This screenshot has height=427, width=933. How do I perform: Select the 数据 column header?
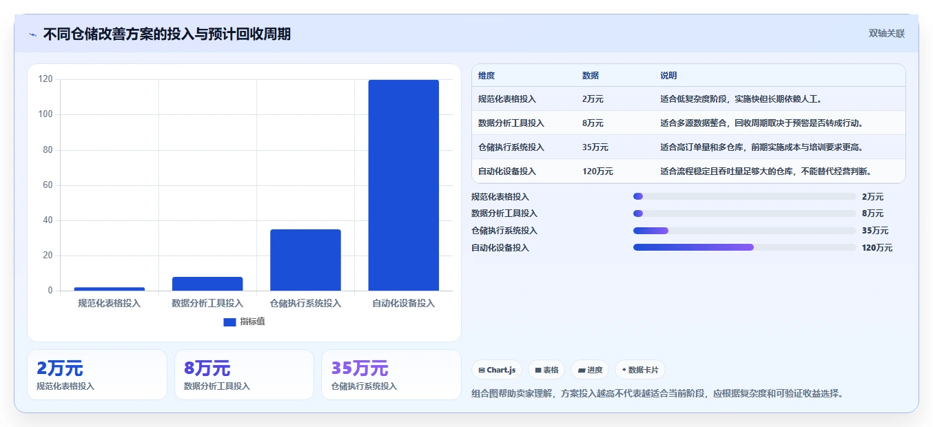pyautogui.click(x=591, y=76)
